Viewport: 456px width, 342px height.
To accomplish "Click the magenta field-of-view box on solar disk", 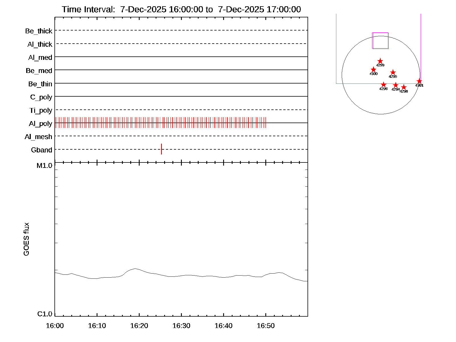I will pyautogui.click(x=380, y=40).
